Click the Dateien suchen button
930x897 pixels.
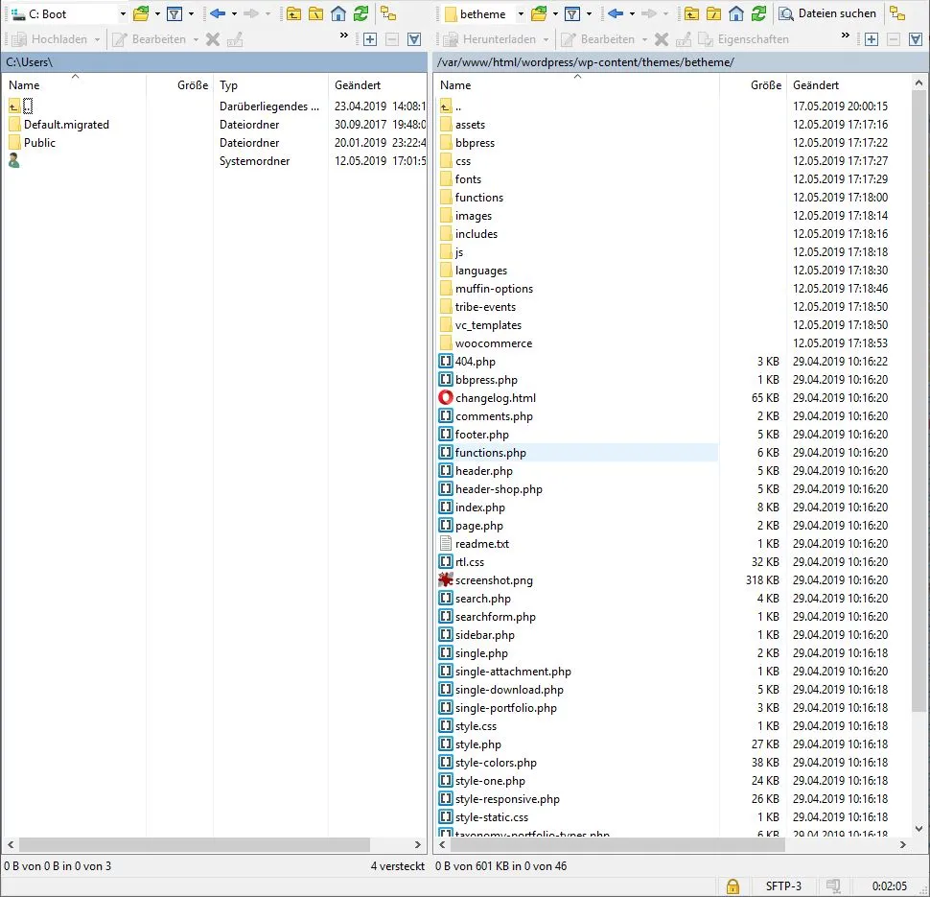[x=827, y=13]
